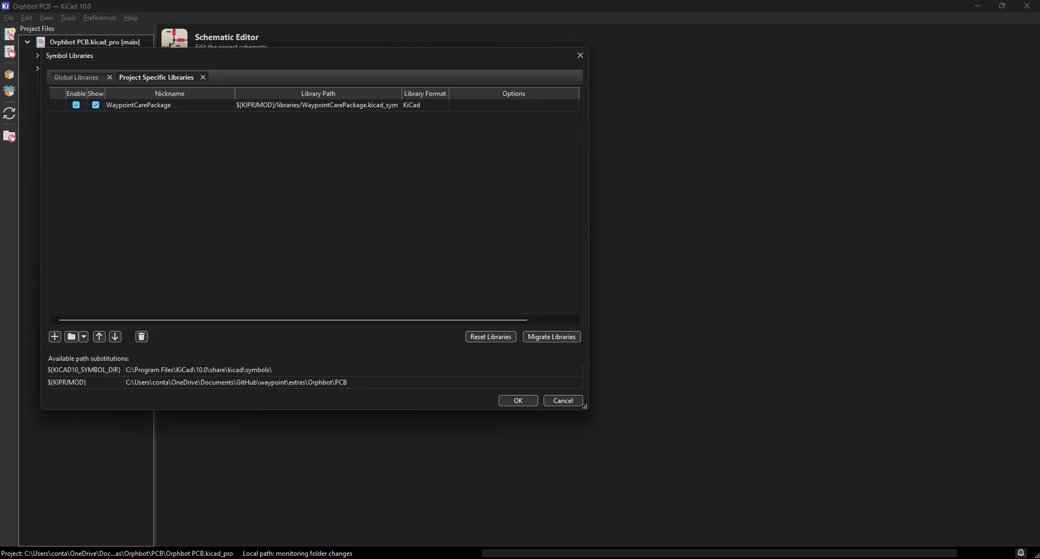Click the dialog corner grip handle
The width and height of the screenshot is (1040, 559).
(x=585, y=406)
